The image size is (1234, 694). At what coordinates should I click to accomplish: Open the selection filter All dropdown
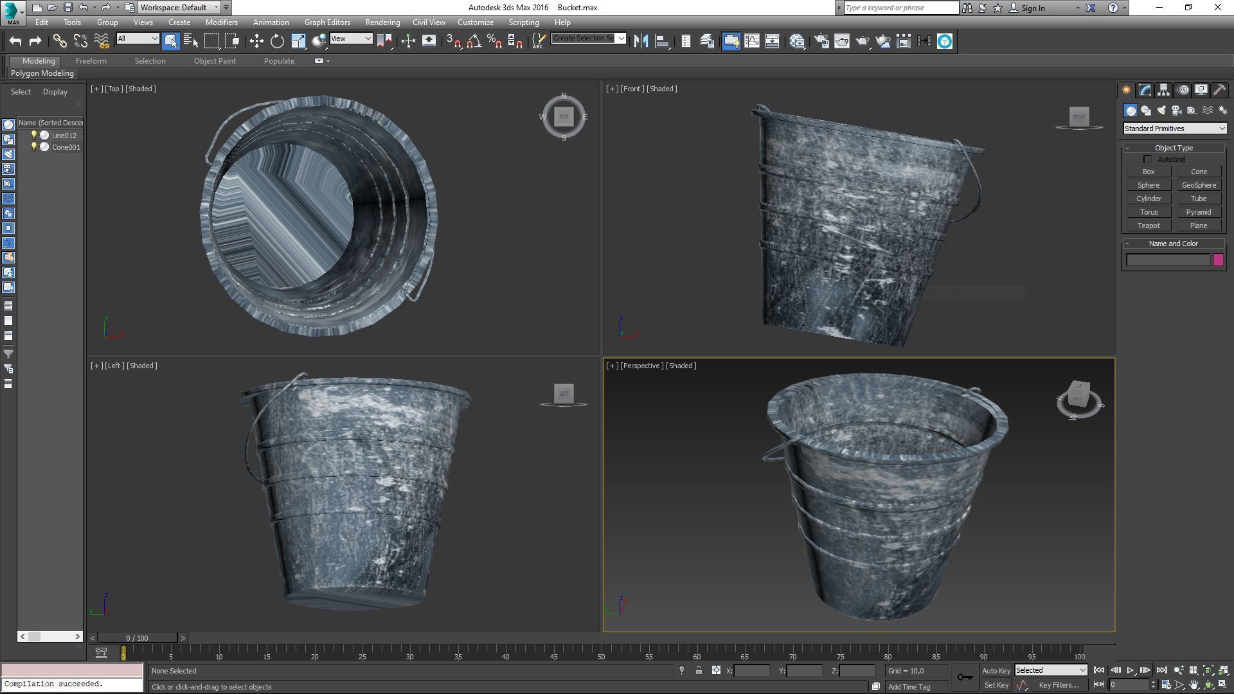(138, 39)
